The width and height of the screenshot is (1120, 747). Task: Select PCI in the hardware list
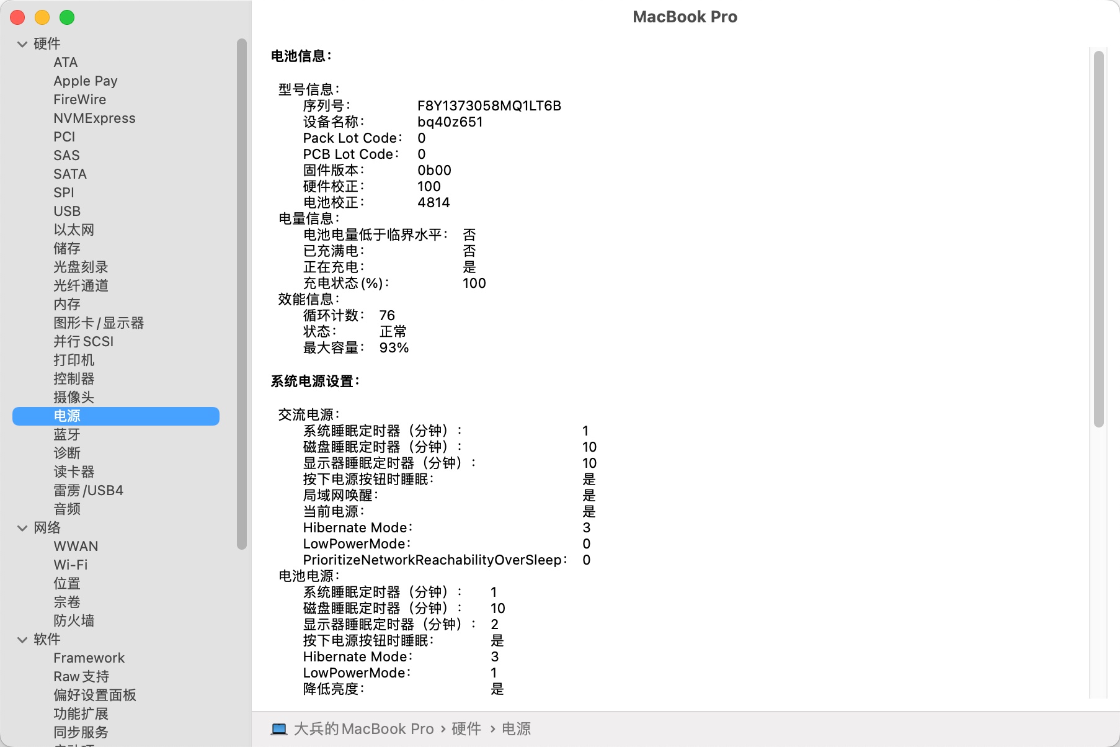(x=64, y=137)
